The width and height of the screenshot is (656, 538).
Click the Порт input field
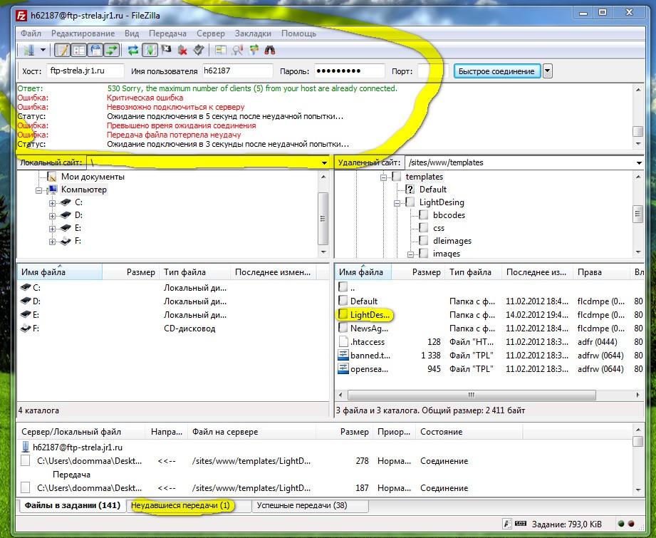(432, 71)
